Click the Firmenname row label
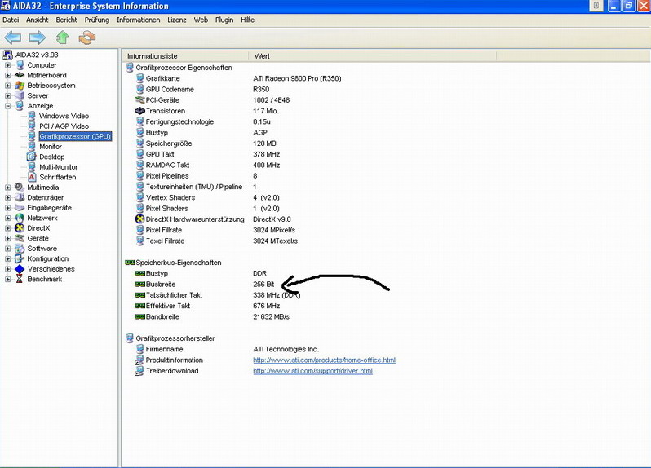The width and height of the screenshot is (651, 468). (x=165, y=349)
